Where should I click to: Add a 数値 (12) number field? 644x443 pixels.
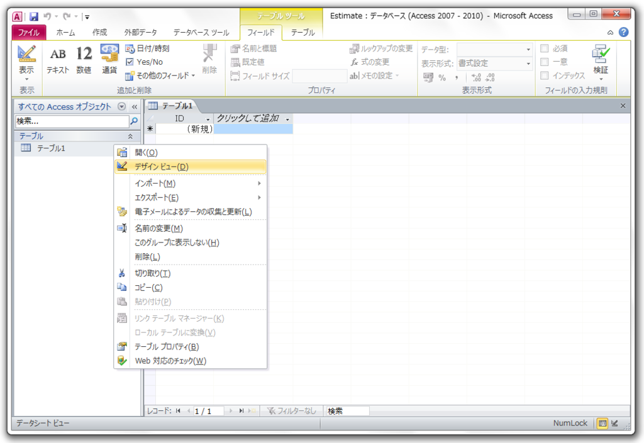[84, 60]
